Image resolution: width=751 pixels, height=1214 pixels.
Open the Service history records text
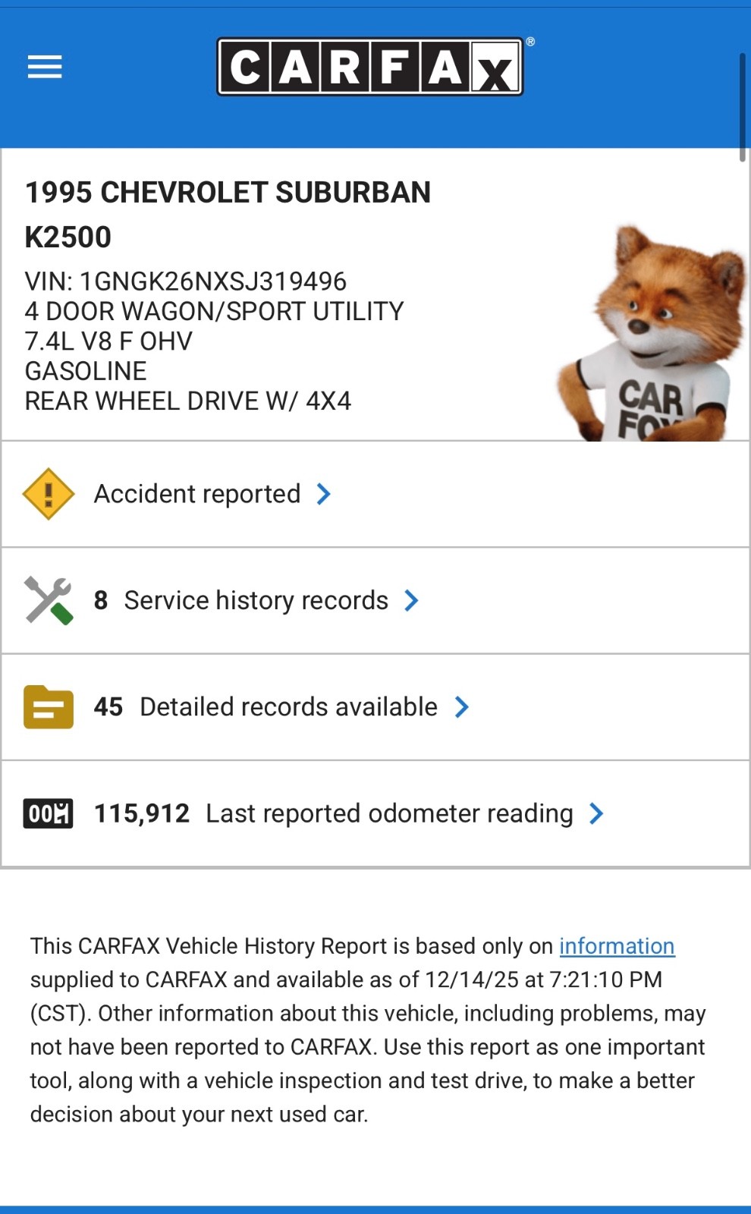click(256, 600)
